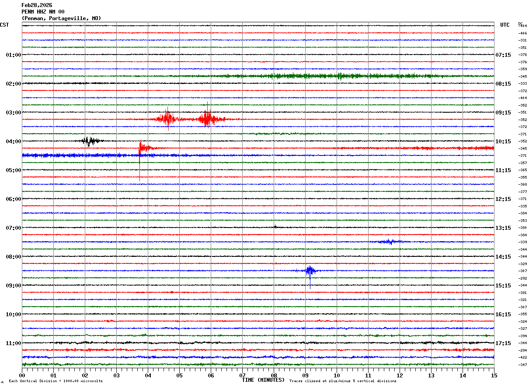Click the 09:15 UTC label

(503, 113)
